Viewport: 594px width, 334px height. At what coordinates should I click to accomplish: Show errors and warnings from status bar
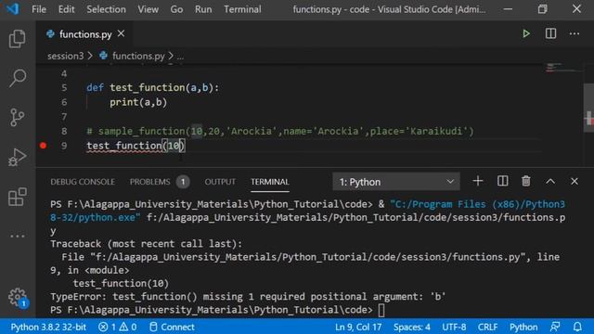(x=118, y=327)
